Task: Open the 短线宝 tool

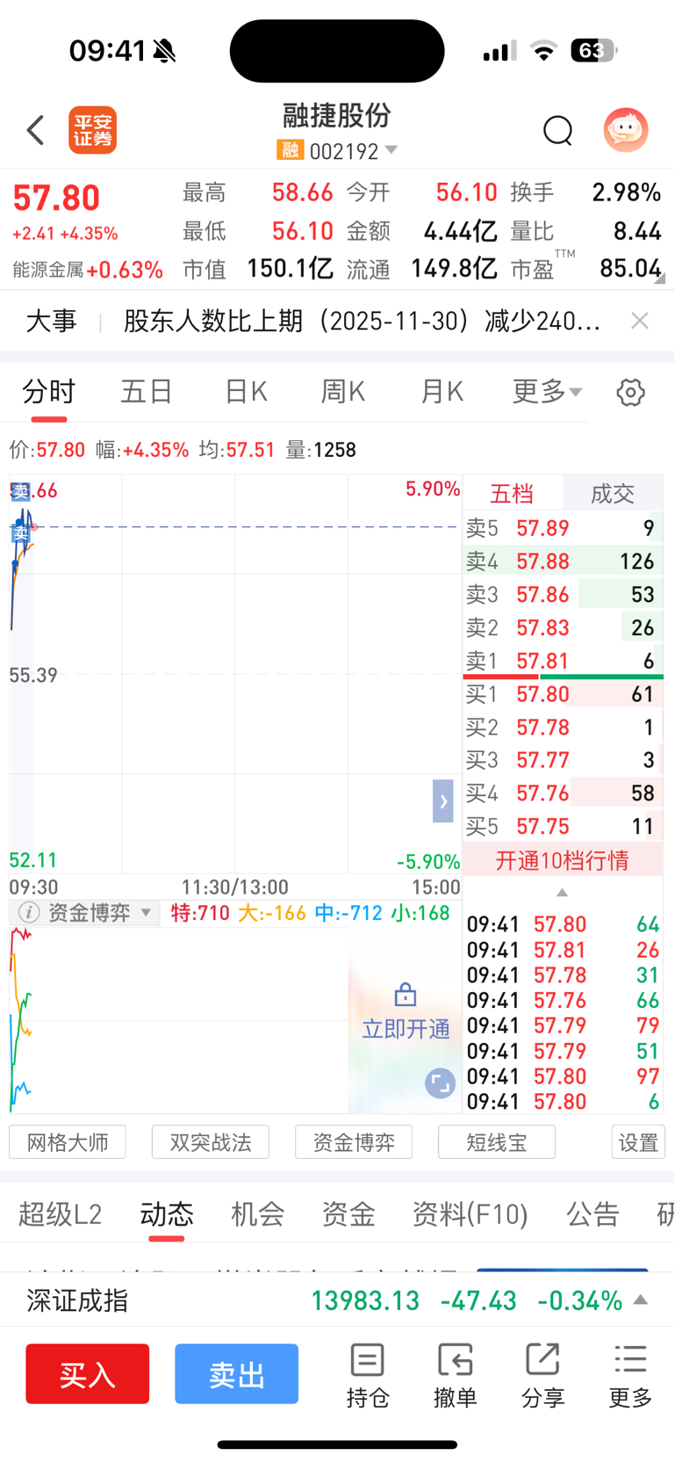Action: pos(497,1142)
